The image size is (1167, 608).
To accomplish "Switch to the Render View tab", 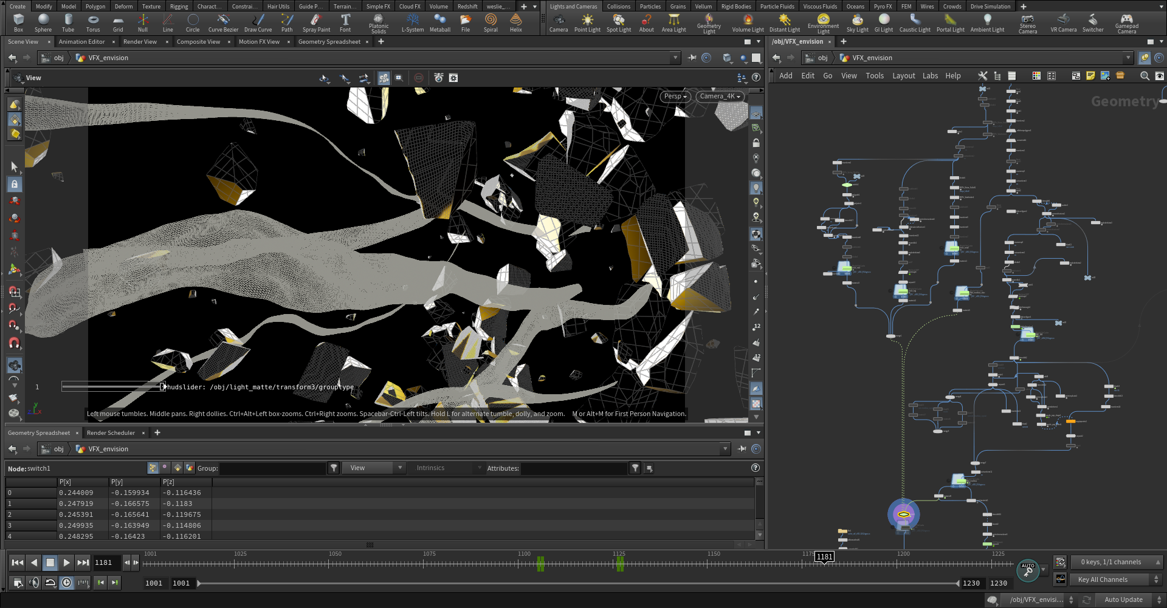I will (x=140, y=42).
